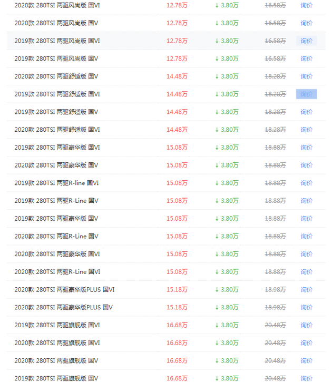Viewport: 332px width, 382px height.
Task: Click highlighted 询价 for 2019款 两驱风尚版 国VI
Action: 306,41
